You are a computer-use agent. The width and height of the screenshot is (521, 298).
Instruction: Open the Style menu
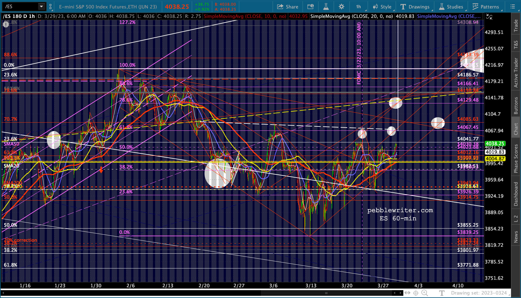(382, 7)
